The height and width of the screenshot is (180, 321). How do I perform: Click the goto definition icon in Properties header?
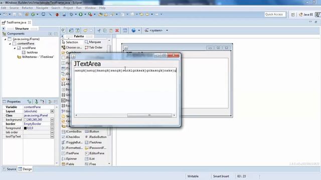pyautogui.click(x=29, y=101)
